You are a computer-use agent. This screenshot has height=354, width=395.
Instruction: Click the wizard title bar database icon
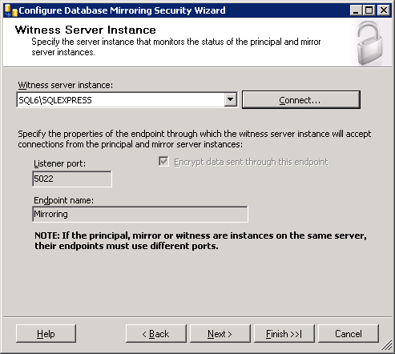[11, 10]
